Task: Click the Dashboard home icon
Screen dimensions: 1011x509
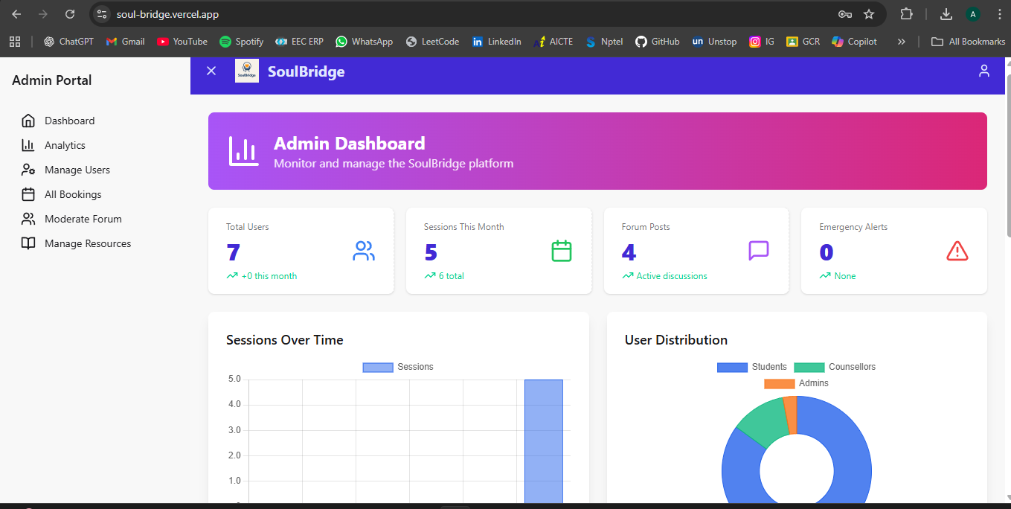Action: [28, 121]
